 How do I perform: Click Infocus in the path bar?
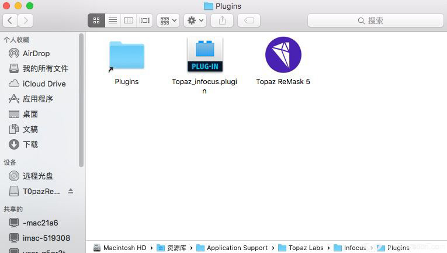(350, 248)
